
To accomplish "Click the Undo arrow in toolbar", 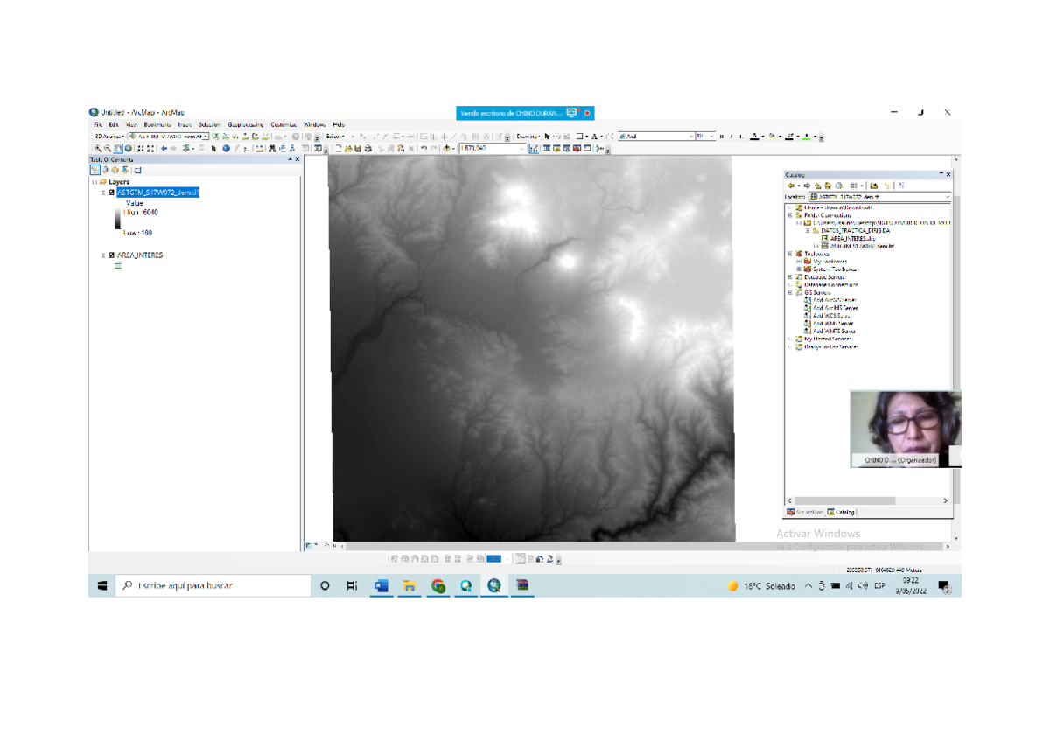I will click(x=423, y=149).
